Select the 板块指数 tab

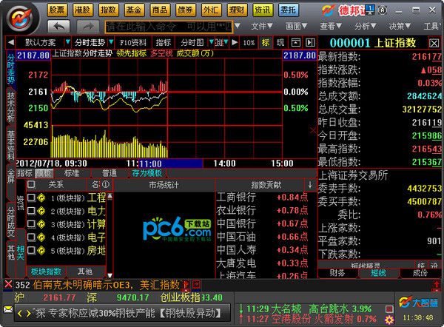46,272
